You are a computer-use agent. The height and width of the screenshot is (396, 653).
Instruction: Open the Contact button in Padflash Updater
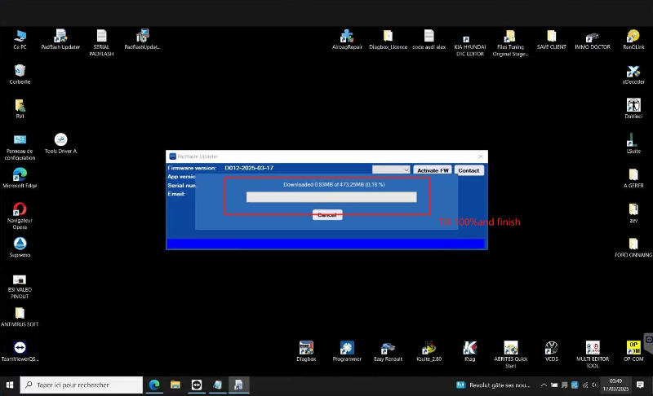(469, 170)
